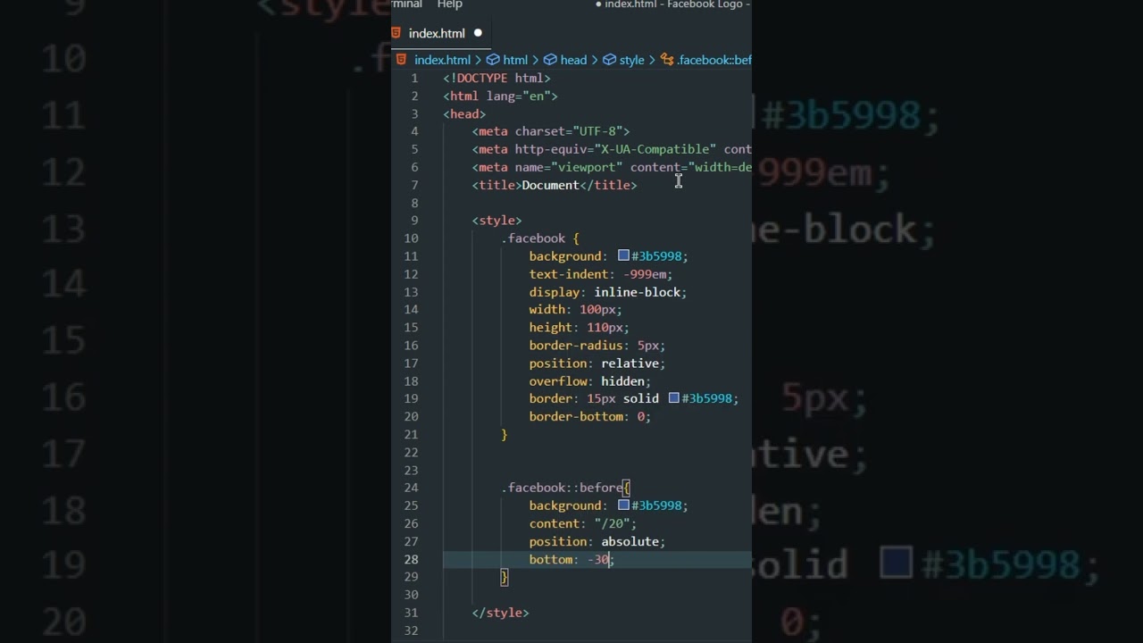1143x643 pixels.
Task: Click the '<!DOCTYPE html>' text on line 1
Action: point(496,78)
